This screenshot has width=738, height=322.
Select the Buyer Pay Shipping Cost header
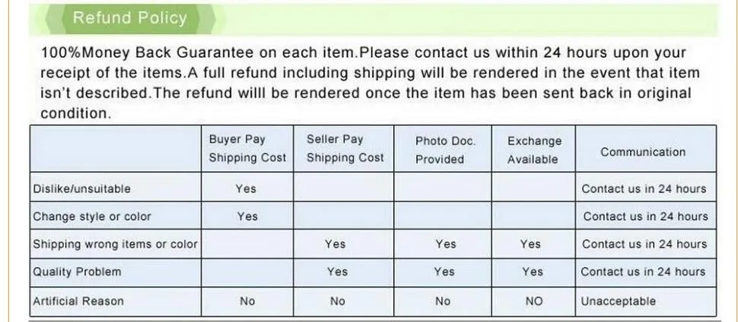click(247, 149)
